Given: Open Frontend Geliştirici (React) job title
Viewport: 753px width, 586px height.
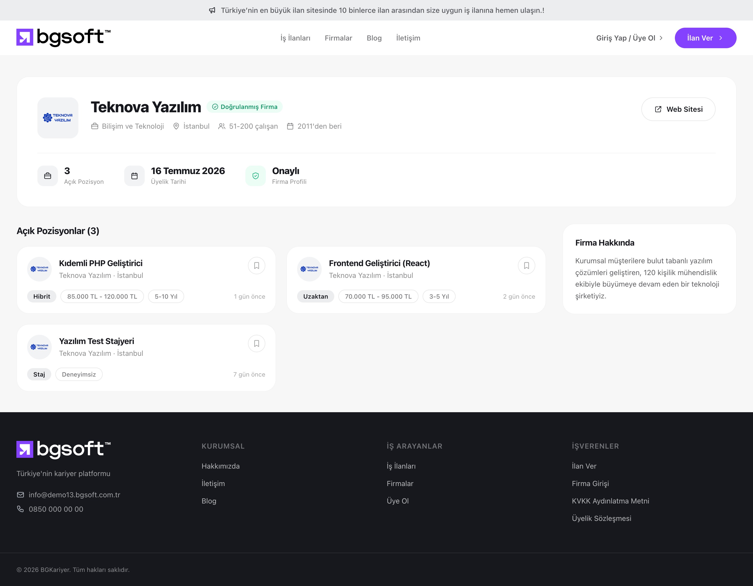Looking at the screenshot, I should [x=379, y=263].
